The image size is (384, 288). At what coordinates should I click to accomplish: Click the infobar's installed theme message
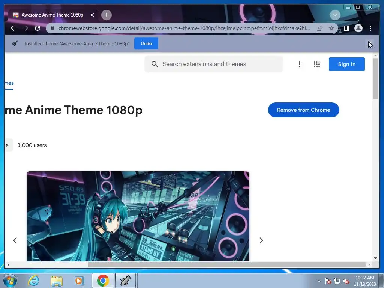coord(77,43)
